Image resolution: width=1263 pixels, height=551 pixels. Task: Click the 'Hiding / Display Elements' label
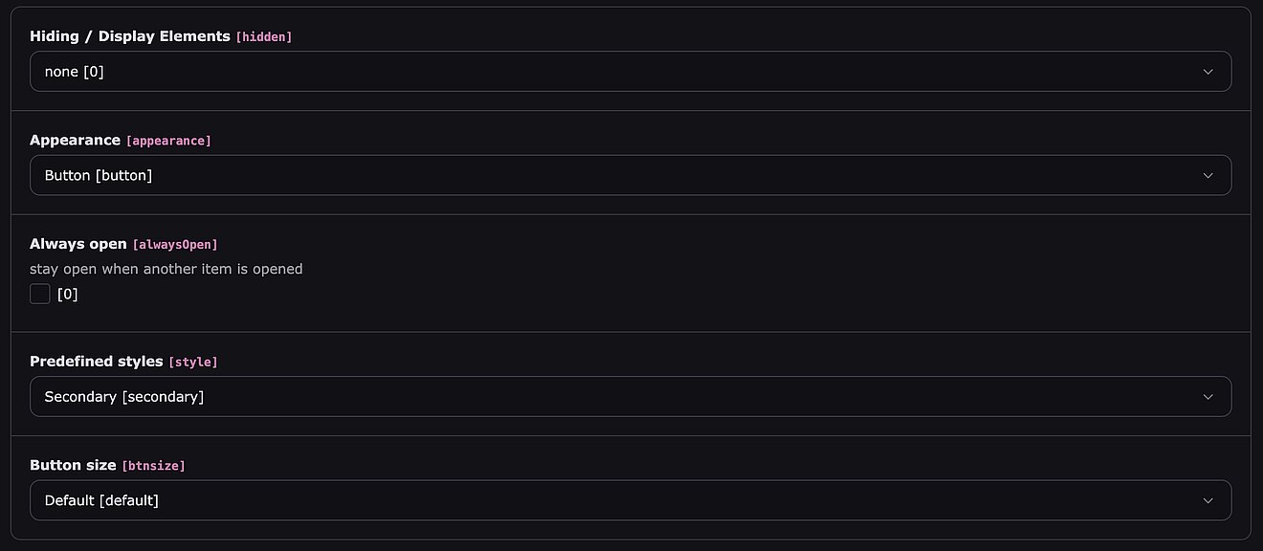(x=130, y=36)
